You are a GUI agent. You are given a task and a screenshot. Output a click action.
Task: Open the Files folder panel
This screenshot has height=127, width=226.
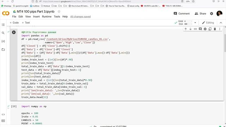tap(3, 50)
